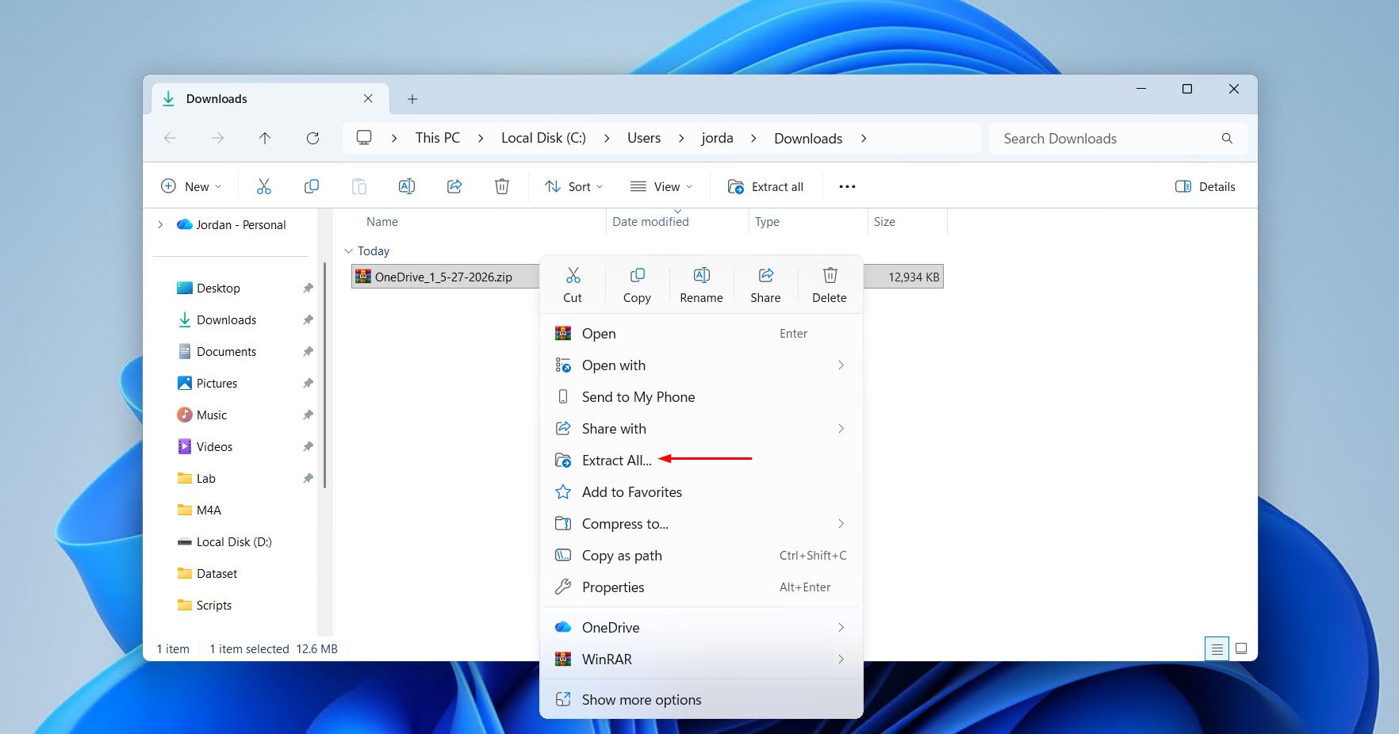Toggle the Details pane
The width and height of the screenshot is (1399, 734).
click(x=1205, y=186)
